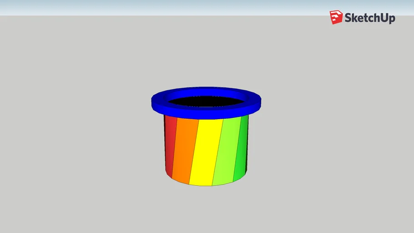Click the red SketchUp cube logo icon

[336, 17]
